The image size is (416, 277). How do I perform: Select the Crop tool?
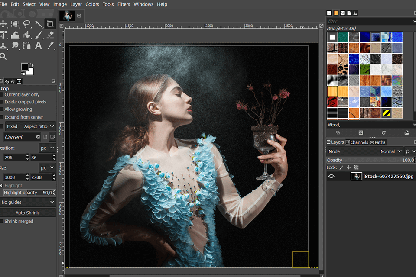50,24
